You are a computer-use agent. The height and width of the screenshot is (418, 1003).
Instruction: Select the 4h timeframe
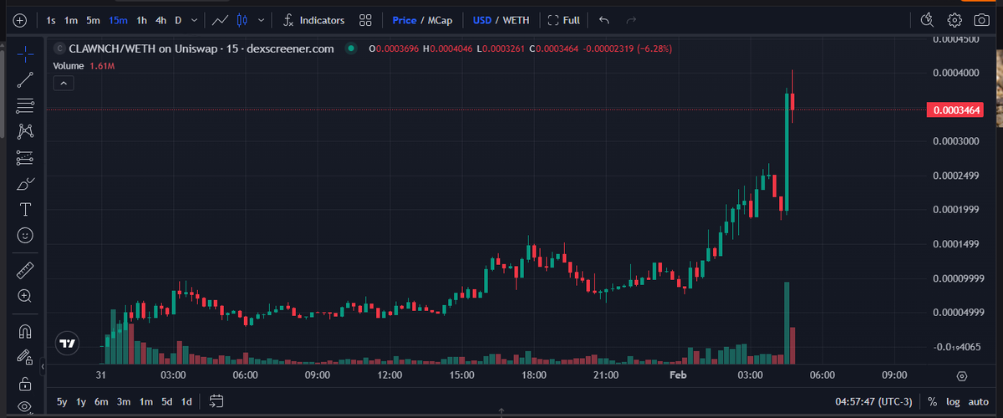161,20
